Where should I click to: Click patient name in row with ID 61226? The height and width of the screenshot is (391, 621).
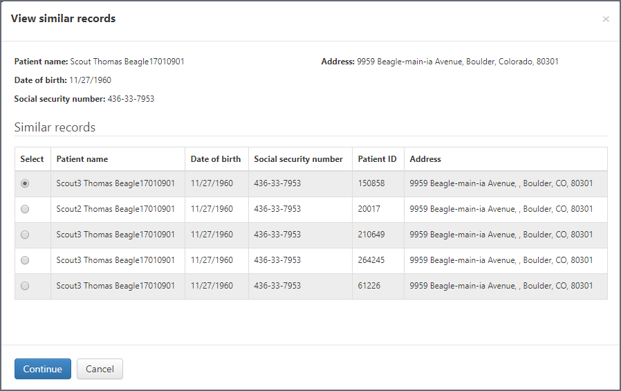click(115, 285)
